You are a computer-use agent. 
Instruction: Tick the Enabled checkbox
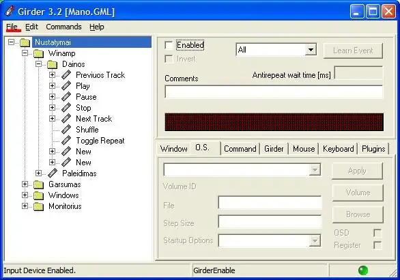pos(169,46)
